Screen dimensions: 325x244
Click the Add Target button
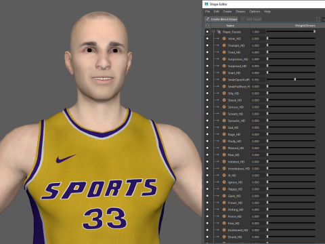pos(251,19)
